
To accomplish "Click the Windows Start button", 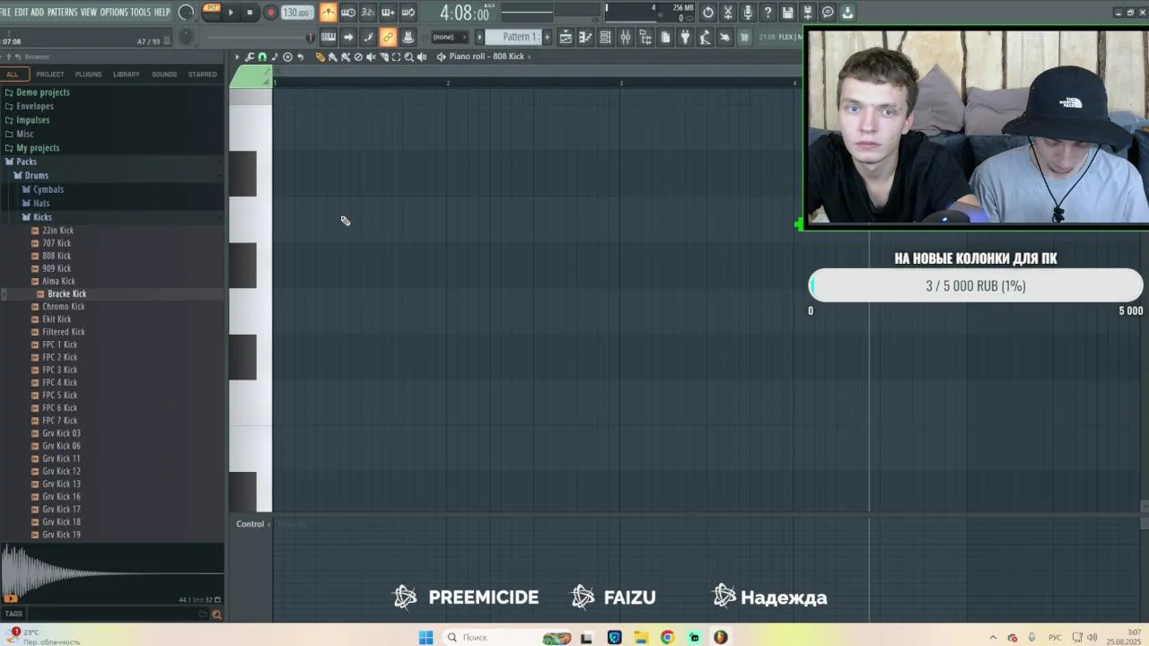I will coord(425,637).
